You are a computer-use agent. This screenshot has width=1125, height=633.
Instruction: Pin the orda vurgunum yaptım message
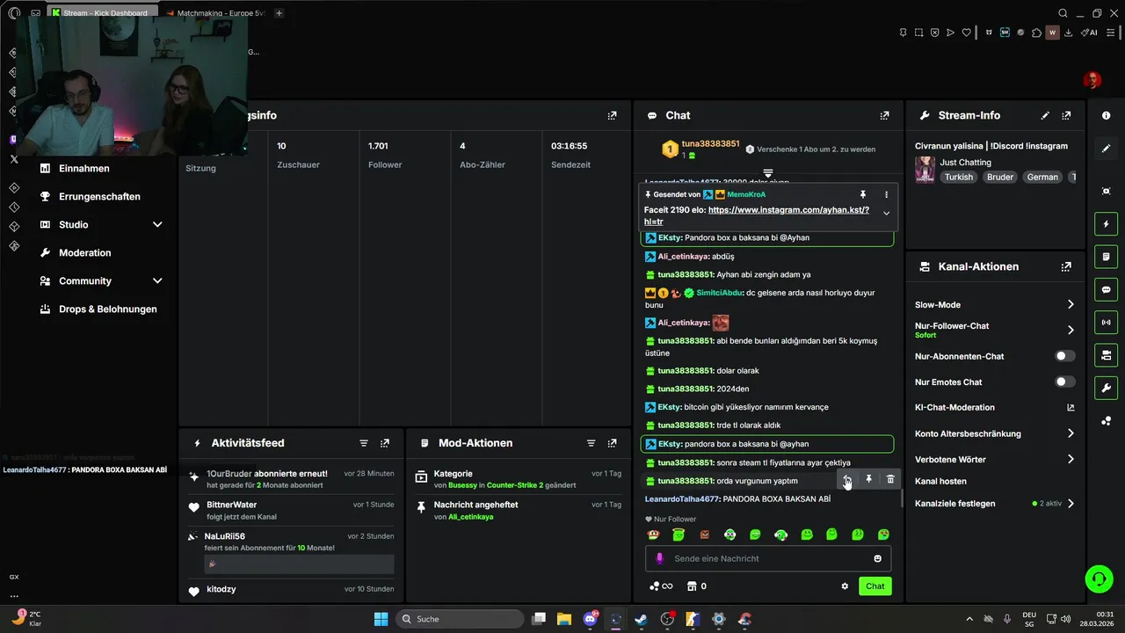click(x=868, y=480)
